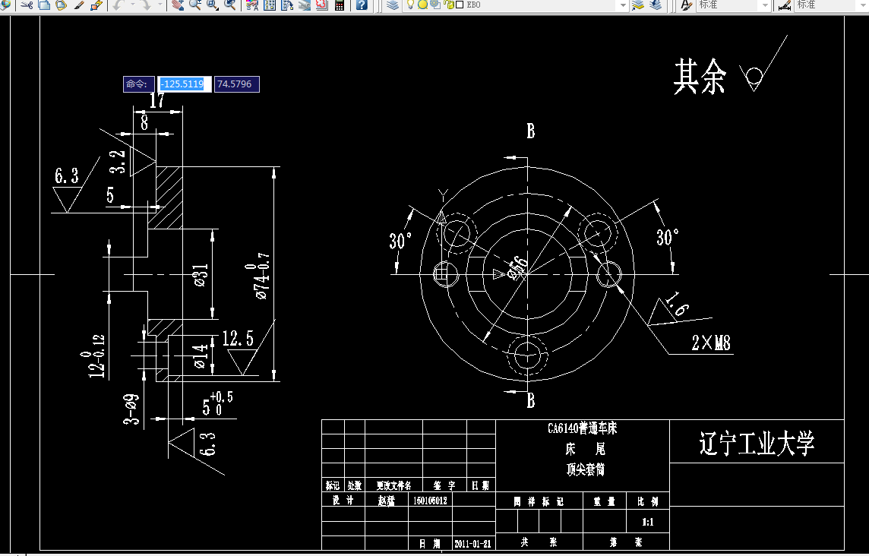Viewport: 869px width, 556px height.
Task: Select the Format Painter brush icon
Action: pyautogui.click(x=77, y=6)
